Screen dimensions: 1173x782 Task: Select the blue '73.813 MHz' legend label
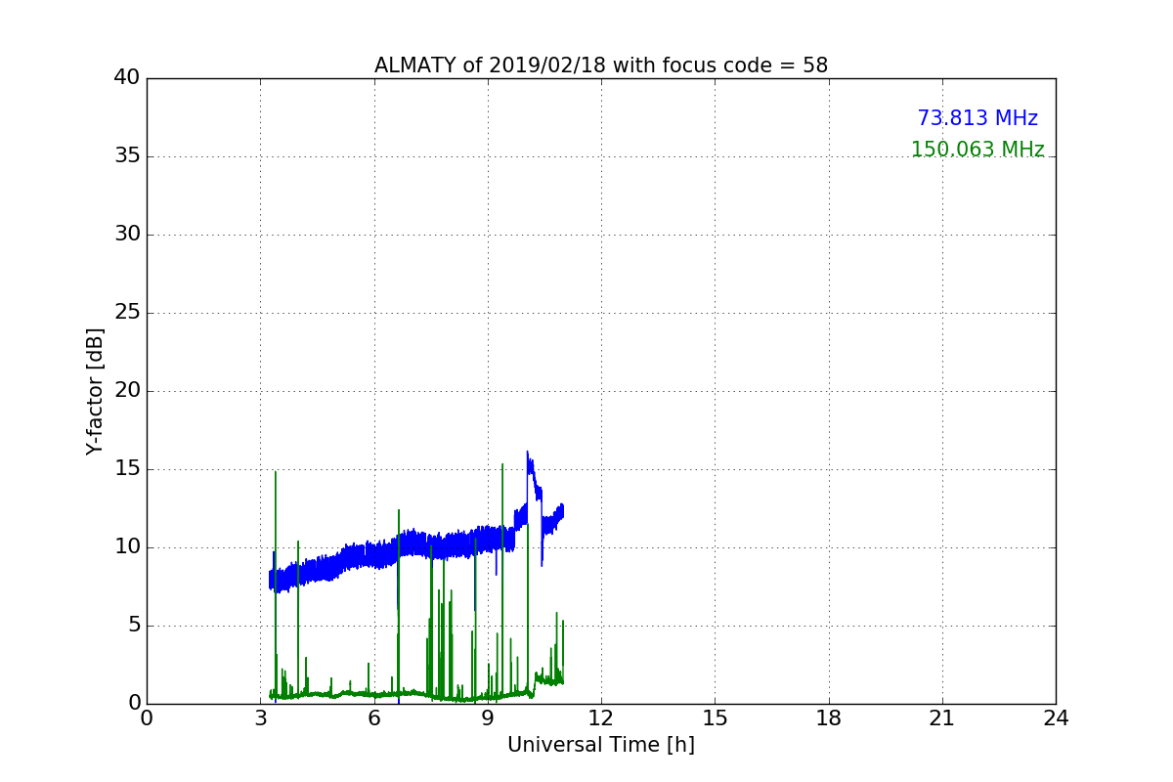[x=977, y=118]
